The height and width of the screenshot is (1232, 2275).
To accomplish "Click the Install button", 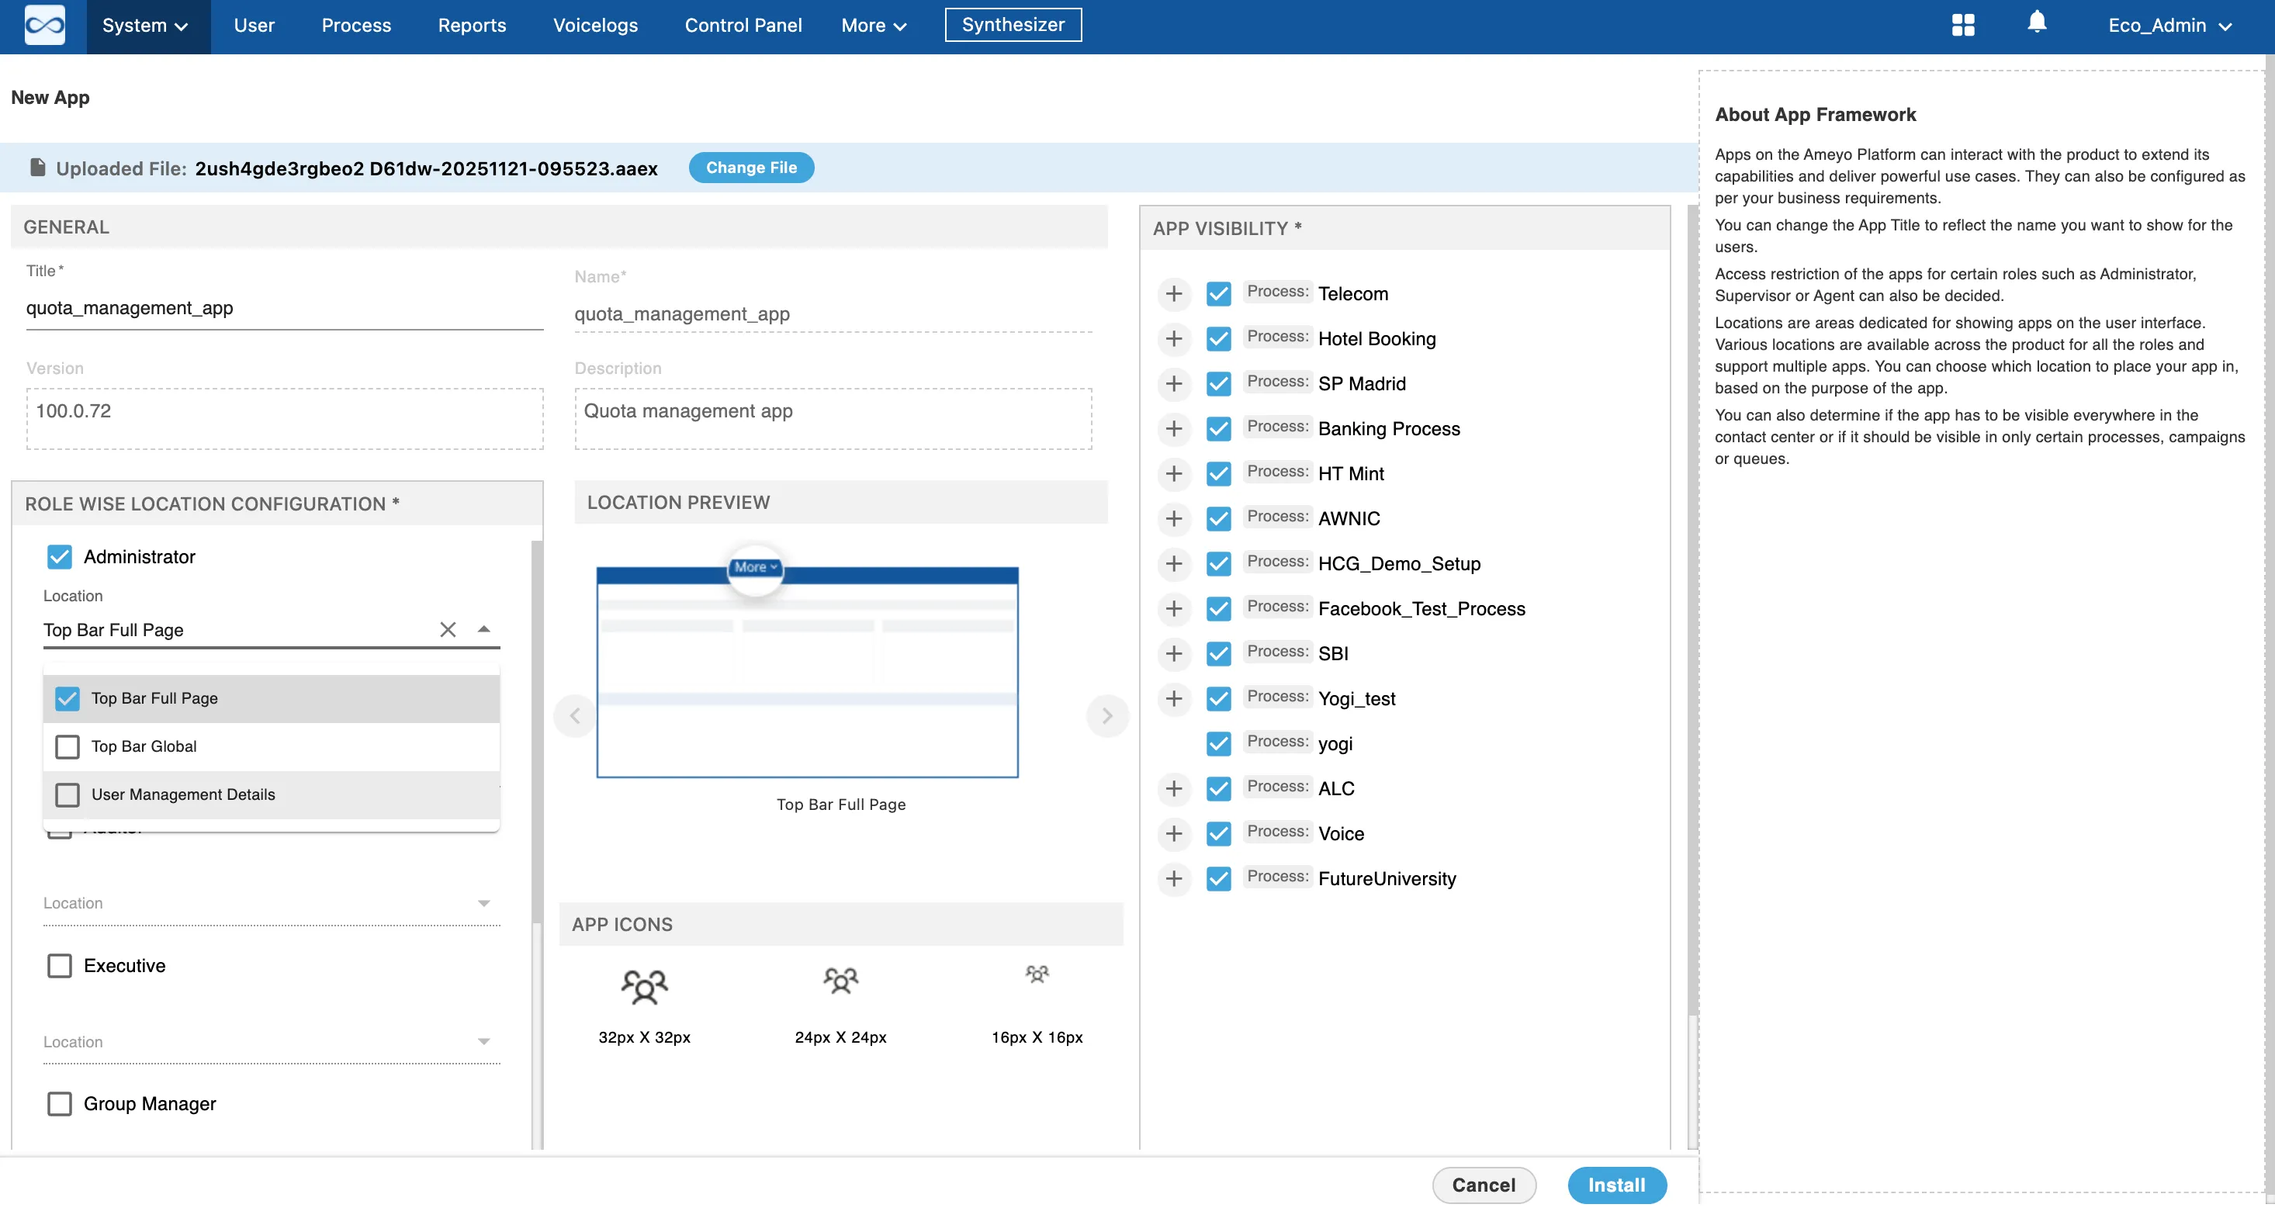I will point(1616,1185).
